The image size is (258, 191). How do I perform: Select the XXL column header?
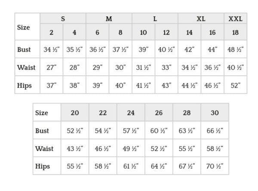236,19
